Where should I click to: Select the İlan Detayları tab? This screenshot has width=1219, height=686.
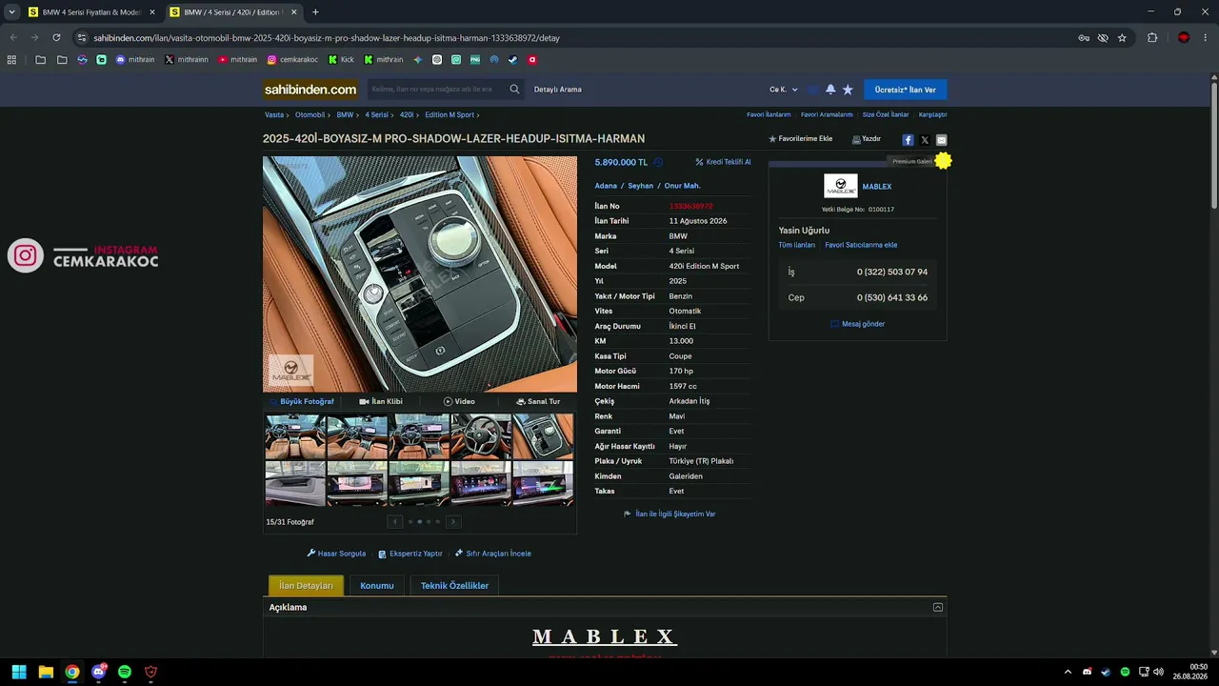306,586
